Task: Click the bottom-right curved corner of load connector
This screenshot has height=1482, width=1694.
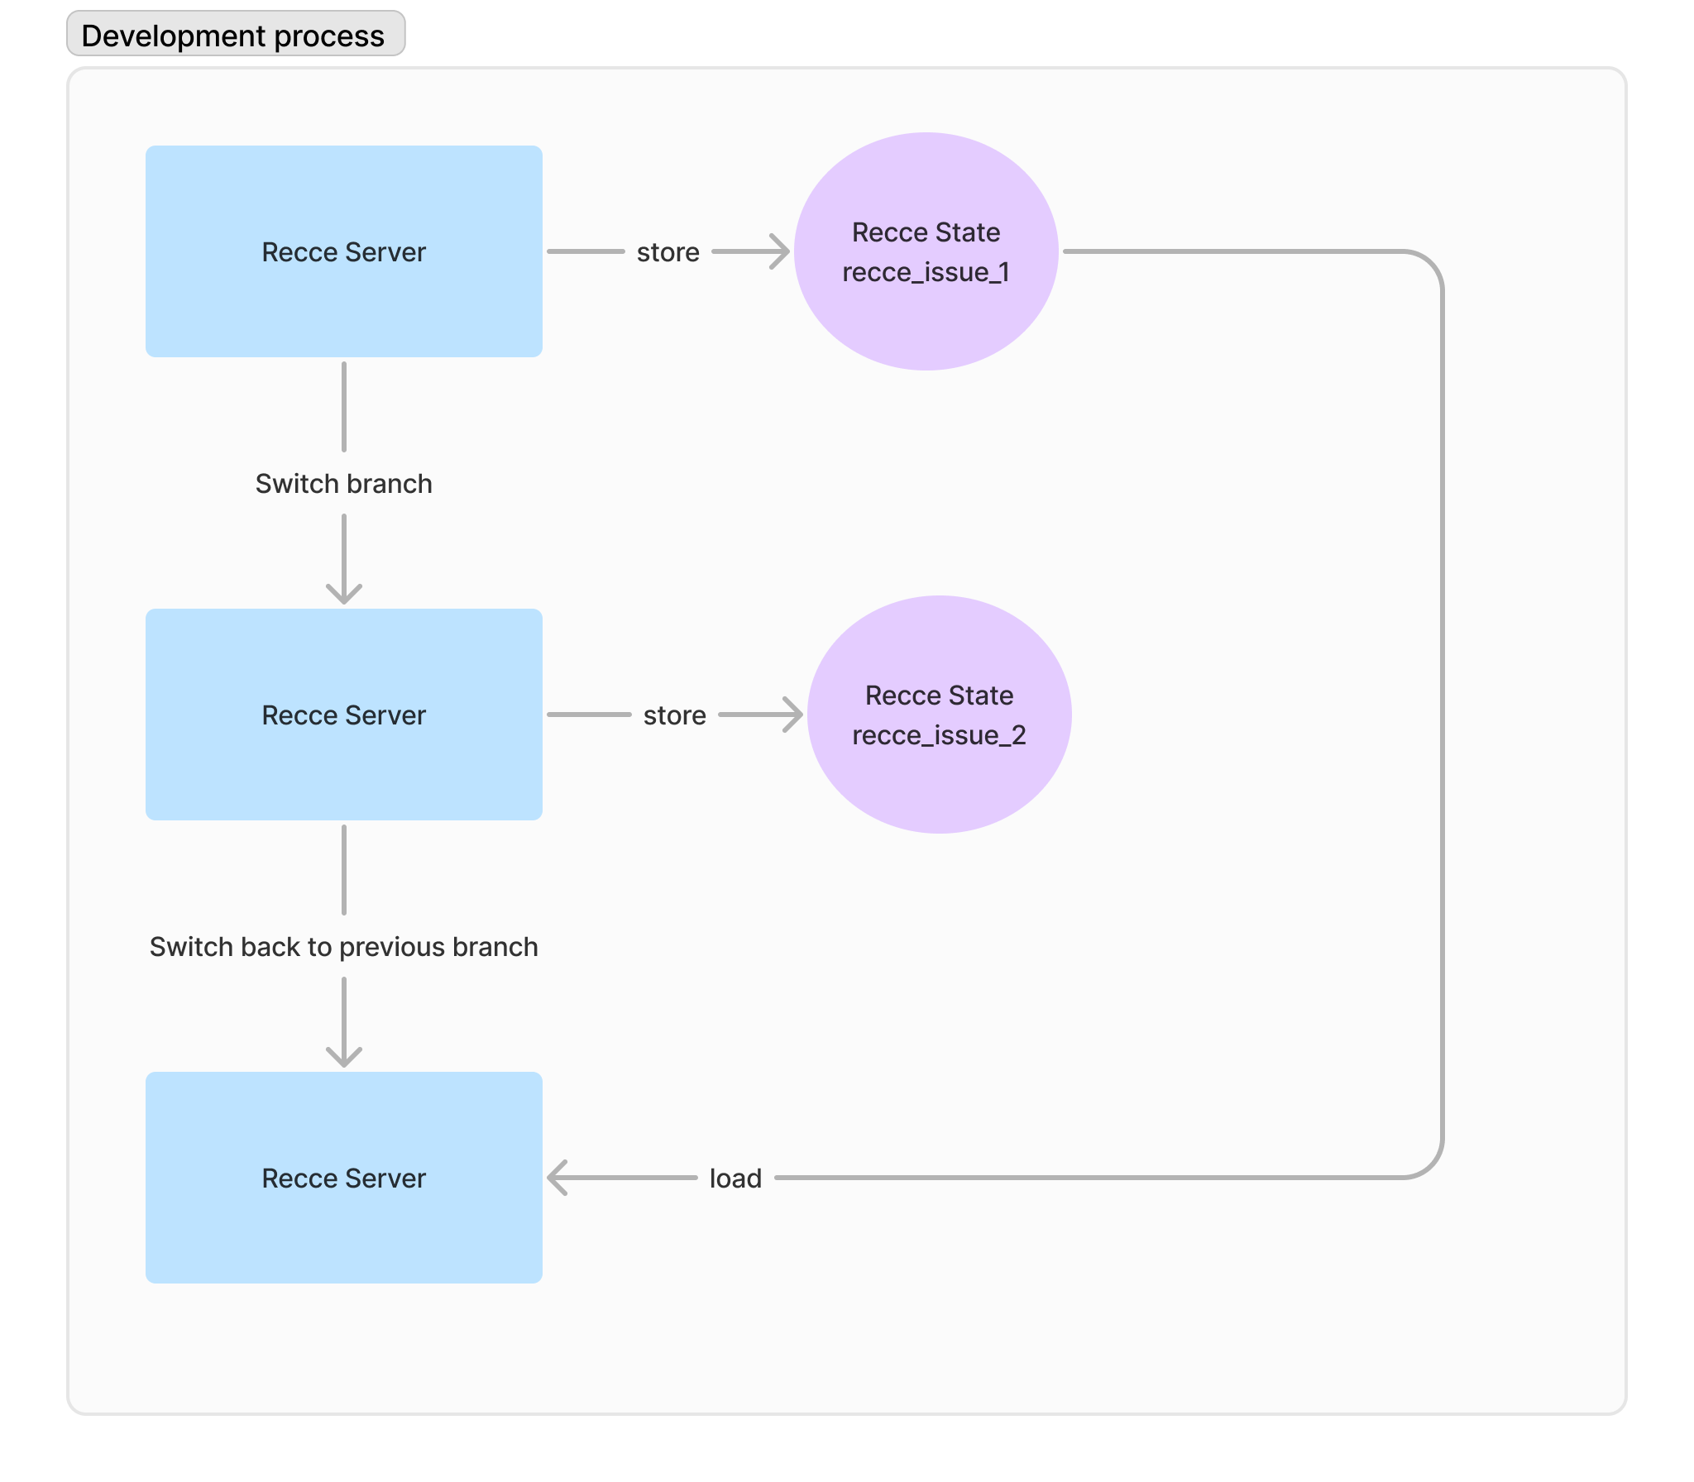Action: 1430,1165
